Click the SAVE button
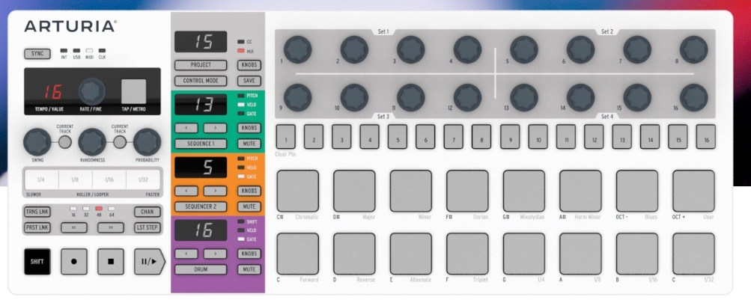 [x=249, y=81]
